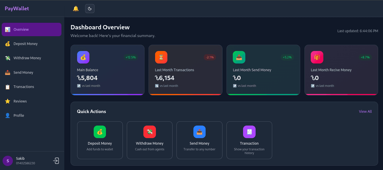Click the purple S user avatar
383x170 pixels.
click(x=8, y=161)
